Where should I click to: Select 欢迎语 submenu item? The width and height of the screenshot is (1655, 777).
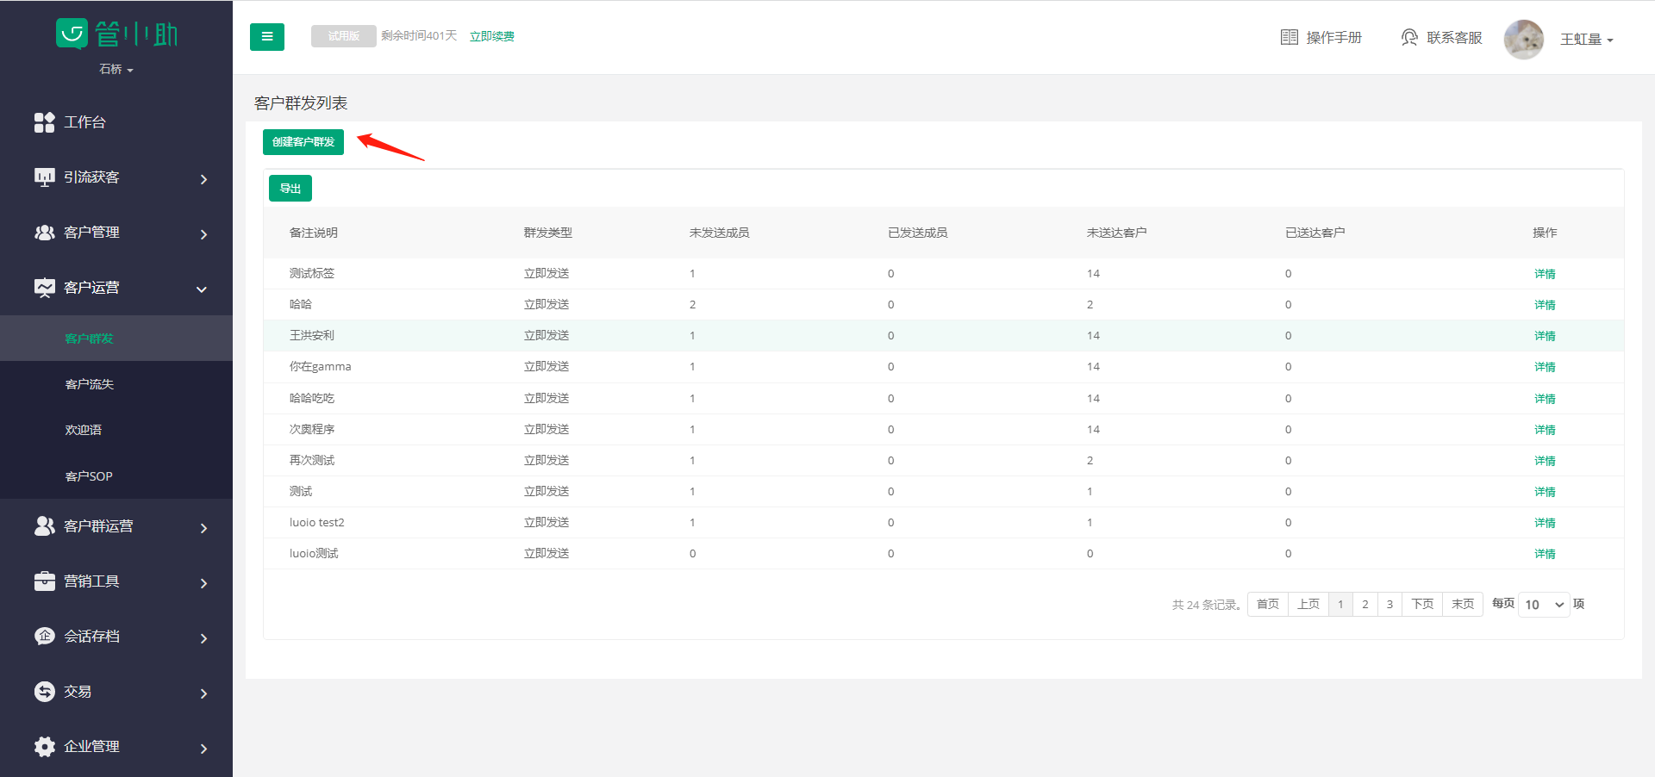pos(84,430)
